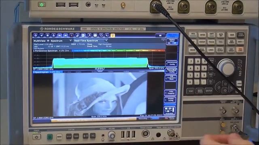Open the Display Config softkey
The image size is (259, 145).
[x=170, y=99]
